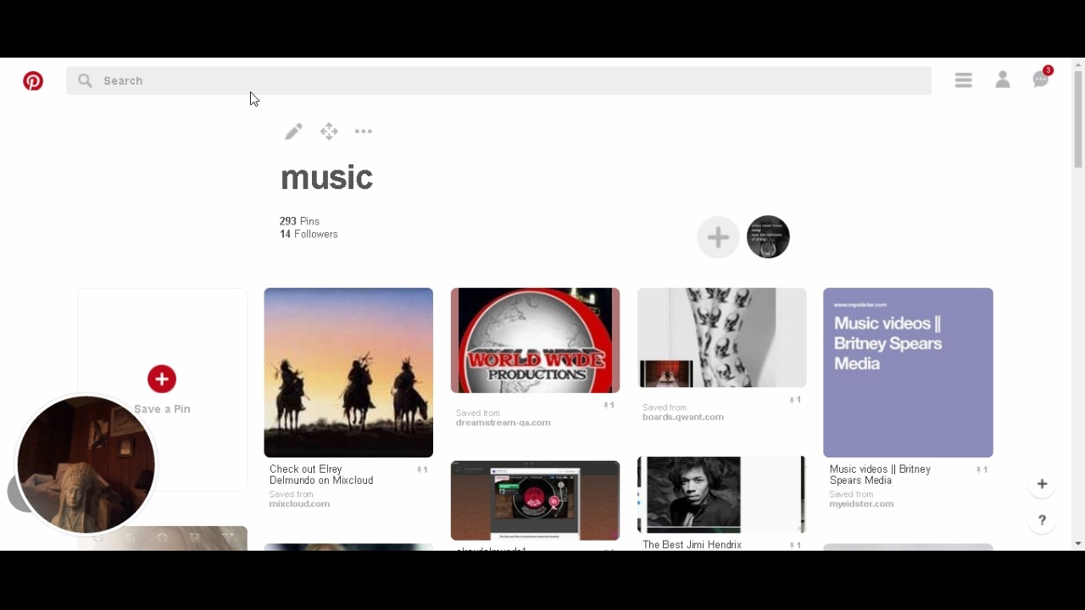
Task: Visit the myvidster.com source link
Action: coord(861,504)
